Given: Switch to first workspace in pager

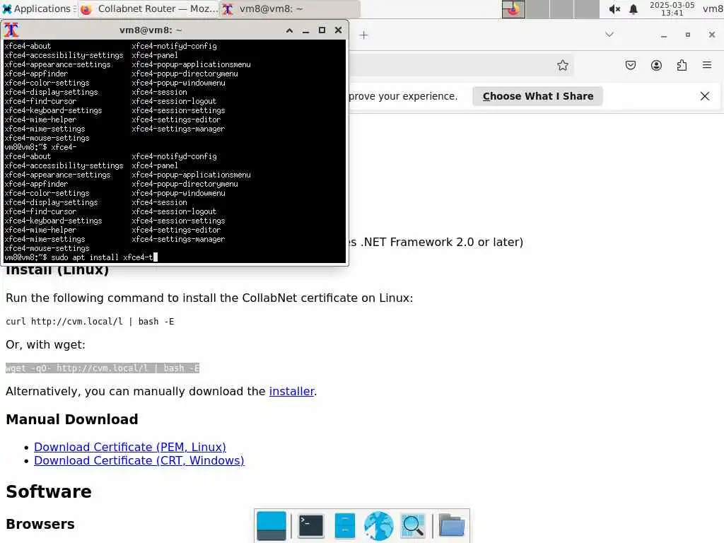Looking at the screenshot, I should (x=513, y=9).
